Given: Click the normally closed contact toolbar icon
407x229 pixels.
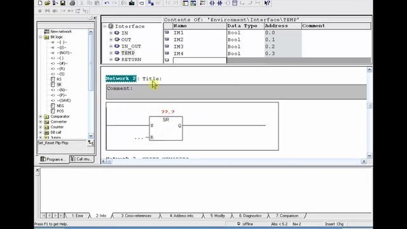Looking at the screenshot, I should (220, 3).
